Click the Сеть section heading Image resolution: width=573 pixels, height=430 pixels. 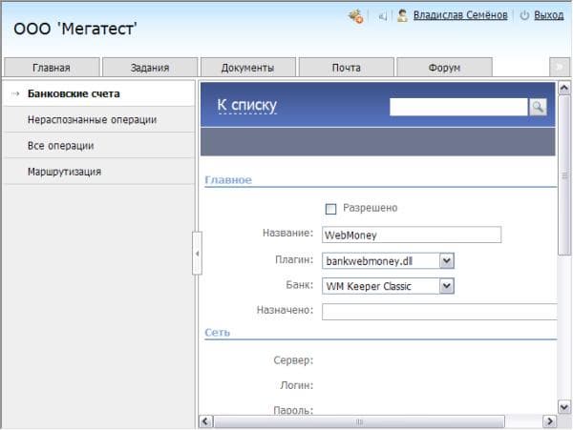217,332
